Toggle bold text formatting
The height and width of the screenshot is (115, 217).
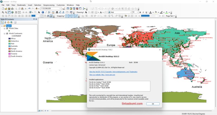[140, 12]
